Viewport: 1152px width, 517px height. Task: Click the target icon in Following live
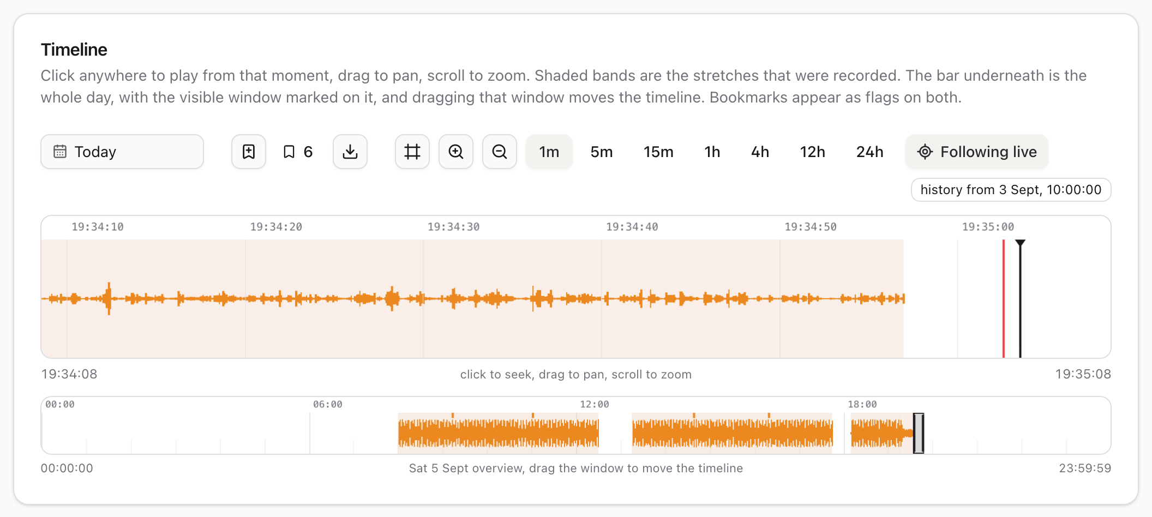coord(925,152)
